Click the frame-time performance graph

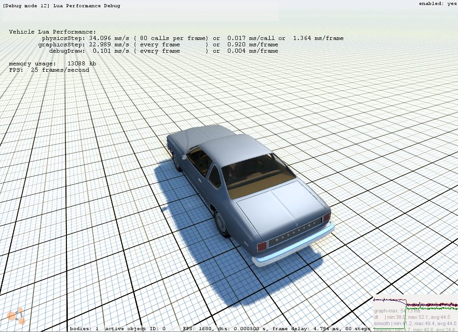point(415,314)
